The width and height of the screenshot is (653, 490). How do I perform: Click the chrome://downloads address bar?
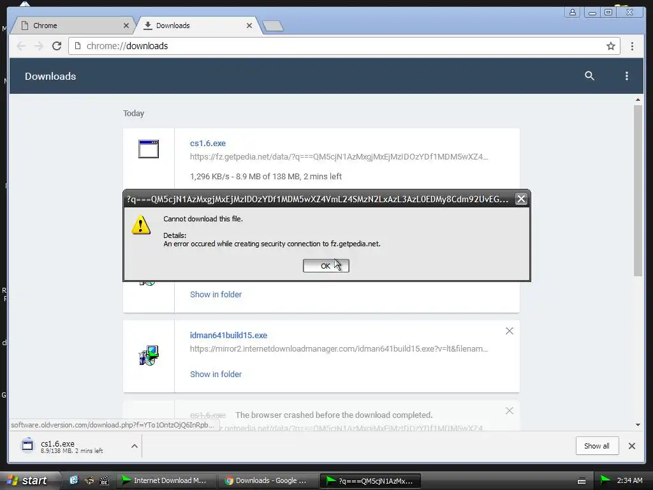pos(344,46)
